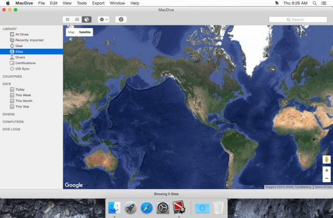Expand the DATE section header
333x218 pixels.
click(7, 84)
